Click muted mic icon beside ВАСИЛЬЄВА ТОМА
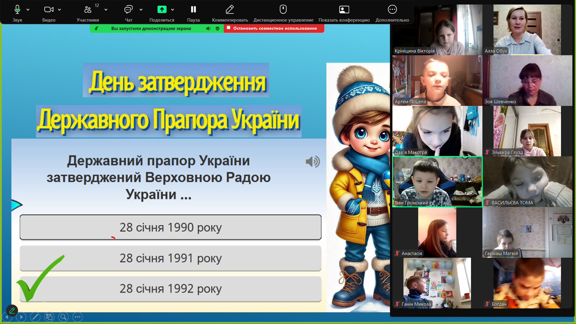 [x=487, y=202]
